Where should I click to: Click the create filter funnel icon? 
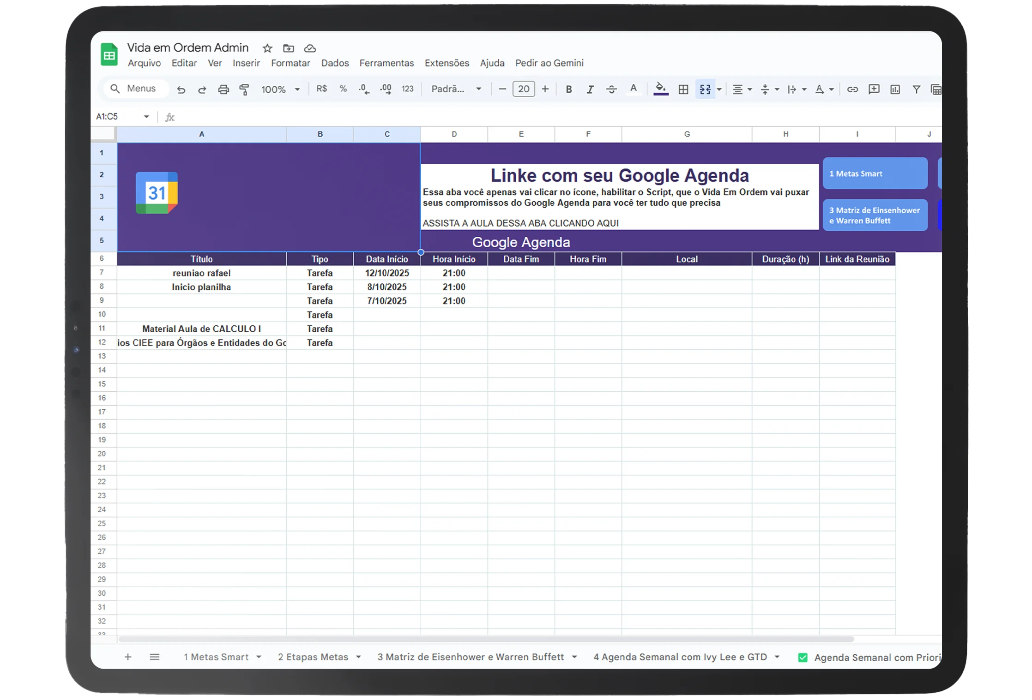pyautogui.click(x=916, y=90)
